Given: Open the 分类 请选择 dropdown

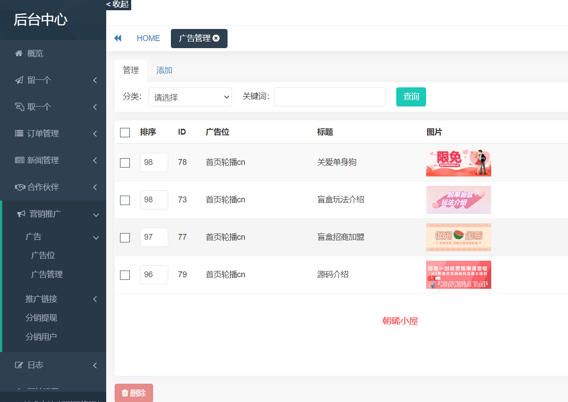Looking at the screenshot, I should click(190, 97).
